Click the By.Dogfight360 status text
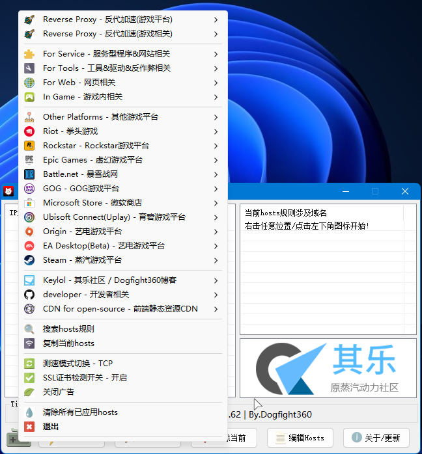The width and height of the screenshot is (422, 454). point(280,414)
